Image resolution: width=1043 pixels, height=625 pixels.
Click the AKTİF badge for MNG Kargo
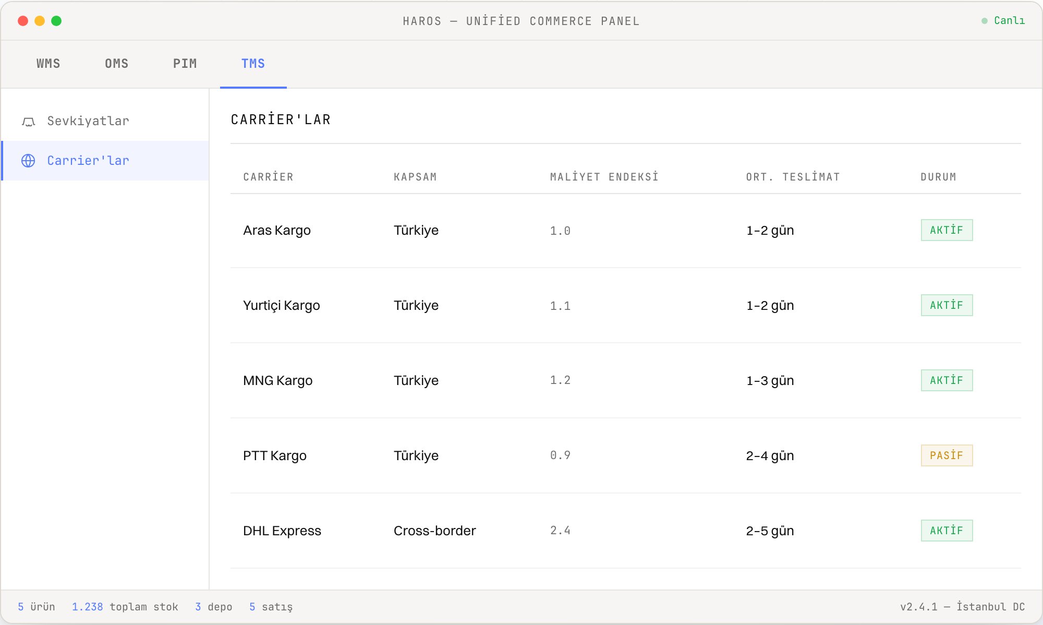point(947,380)
